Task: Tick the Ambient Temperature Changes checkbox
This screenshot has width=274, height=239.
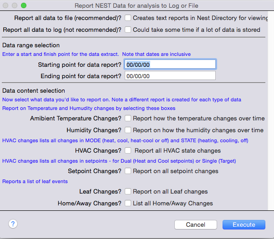Action: coord(128,118)
